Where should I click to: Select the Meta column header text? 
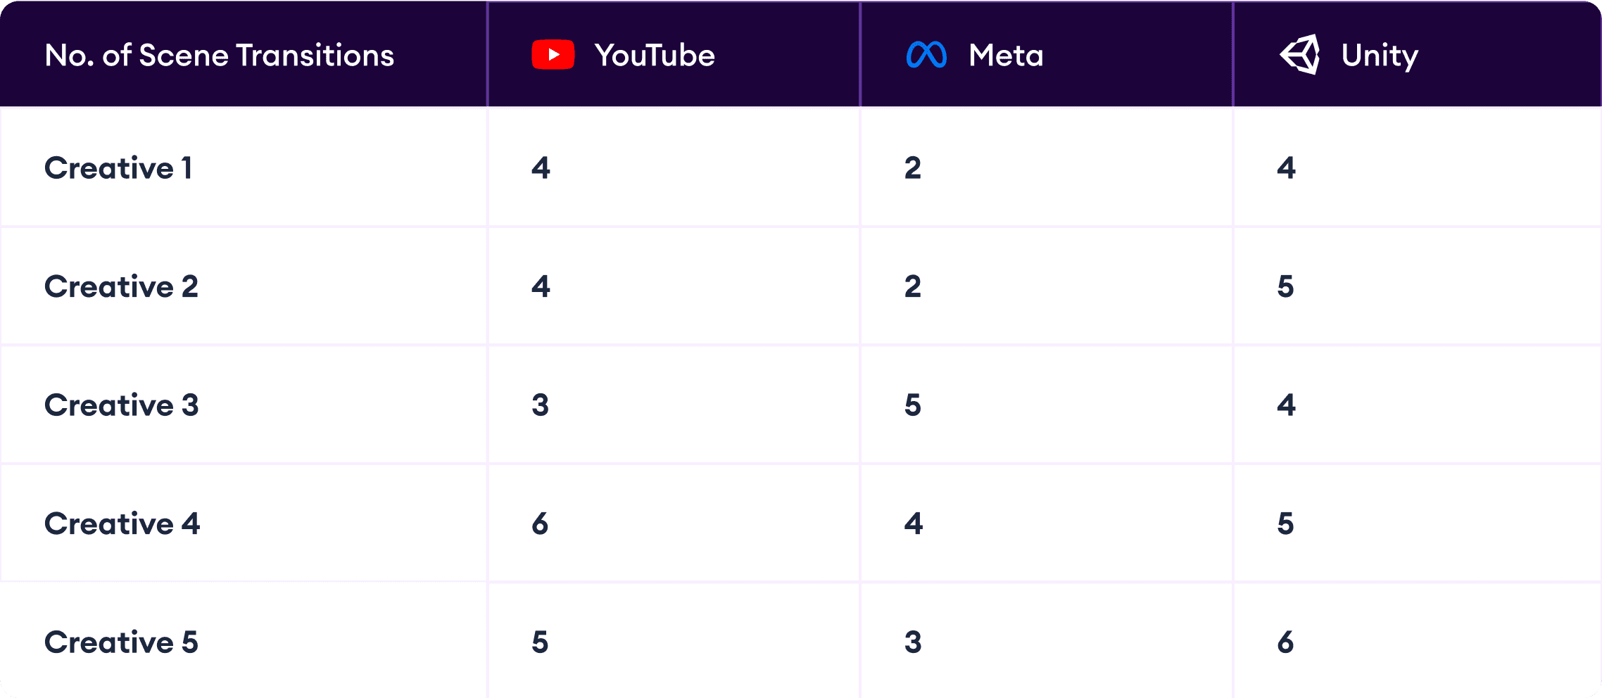tap(1006, 55)
